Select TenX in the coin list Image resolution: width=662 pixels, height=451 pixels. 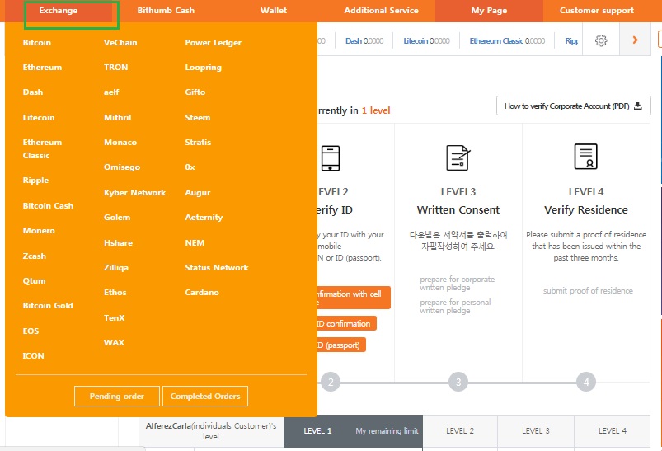[x=115, y=317]
